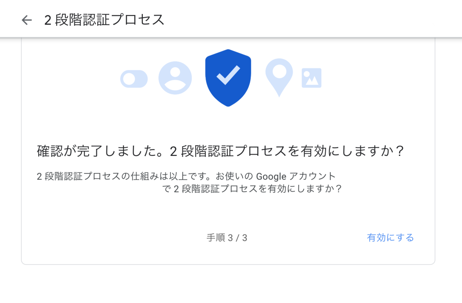Click the words Google アカウント

(296, 177)
